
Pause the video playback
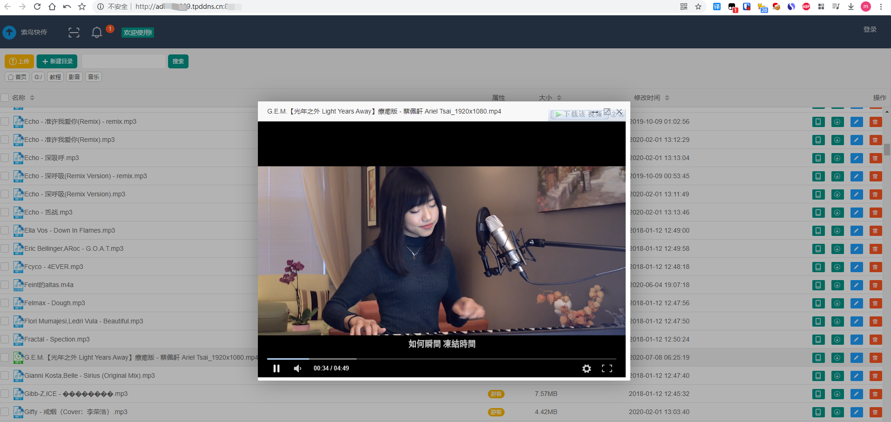click(x=277, y=368)
